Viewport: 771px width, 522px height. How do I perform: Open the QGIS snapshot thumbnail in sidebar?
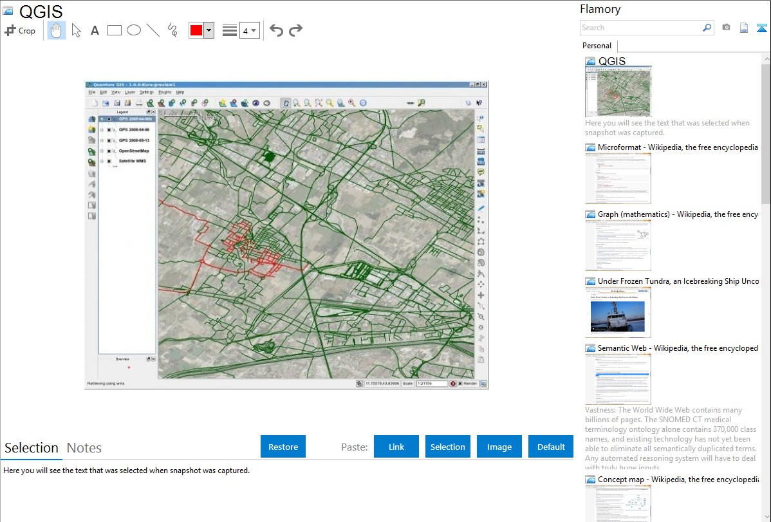(x=618, y=91)
